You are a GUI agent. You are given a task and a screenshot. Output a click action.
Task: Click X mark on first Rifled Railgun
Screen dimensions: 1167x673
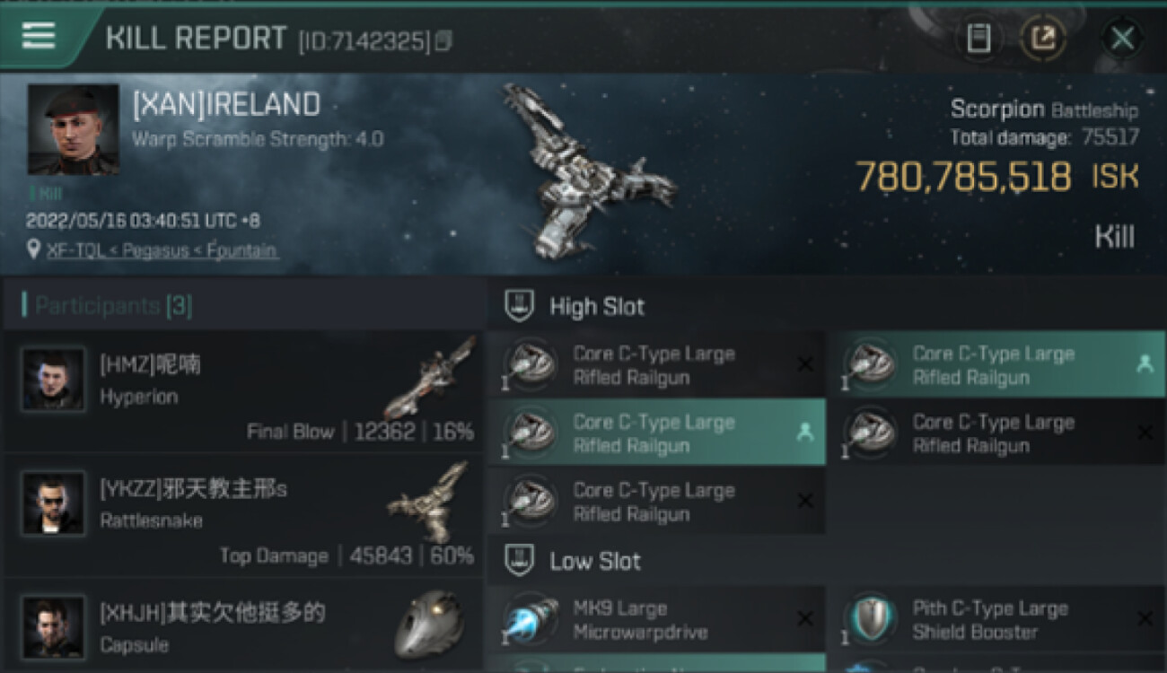(x=805, y=364)
